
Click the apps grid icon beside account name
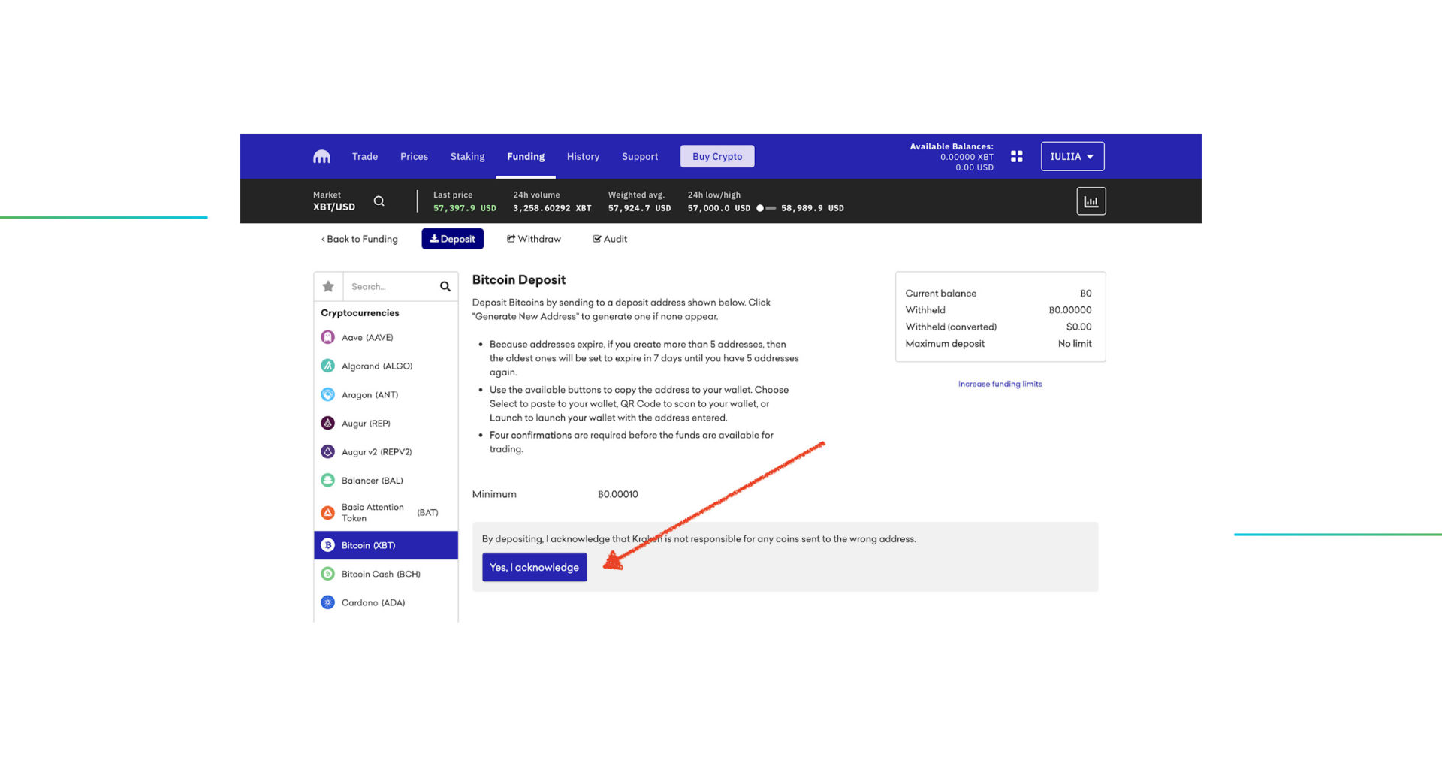coord(1016,155)
